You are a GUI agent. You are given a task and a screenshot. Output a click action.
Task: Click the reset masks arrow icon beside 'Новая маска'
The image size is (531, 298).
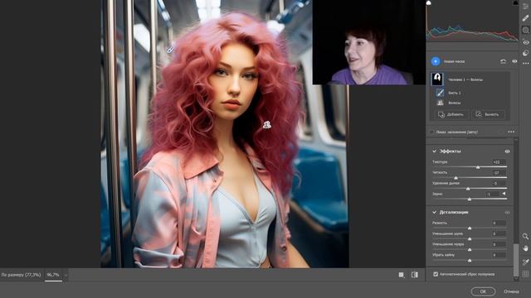pos(503,61)
